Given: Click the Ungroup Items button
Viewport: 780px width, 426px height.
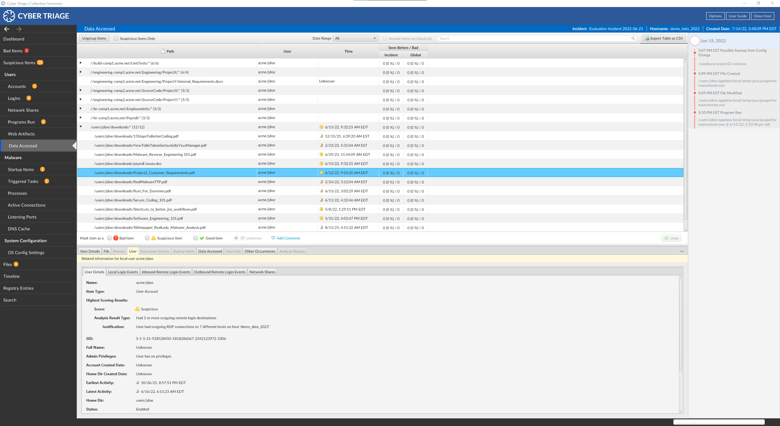Looking at the screenshot, I should 94,38.
